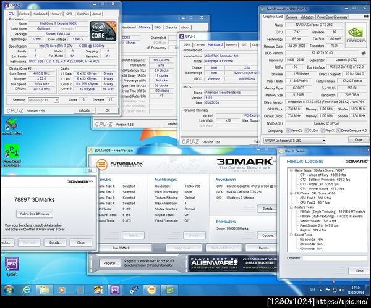Screen dimensions: 371x308
Task: Open the SPD tab in front CPU-Z window
Action: click(x=69, y=14)
